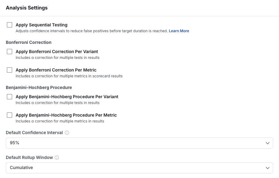Click the Analysis Settings heading
The image size is (279, 178).
pos(27,8)
